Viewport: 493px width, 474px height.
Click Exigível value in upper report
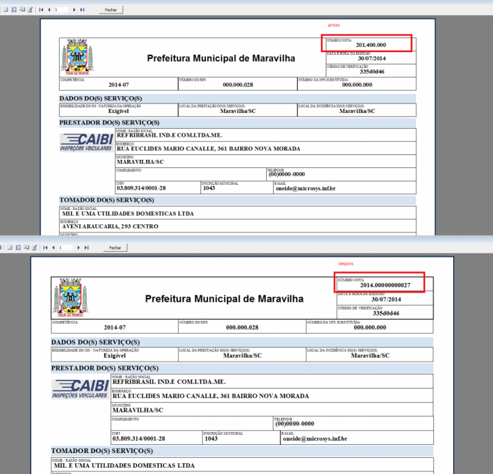pyautogui.click(x=119, y=111)
